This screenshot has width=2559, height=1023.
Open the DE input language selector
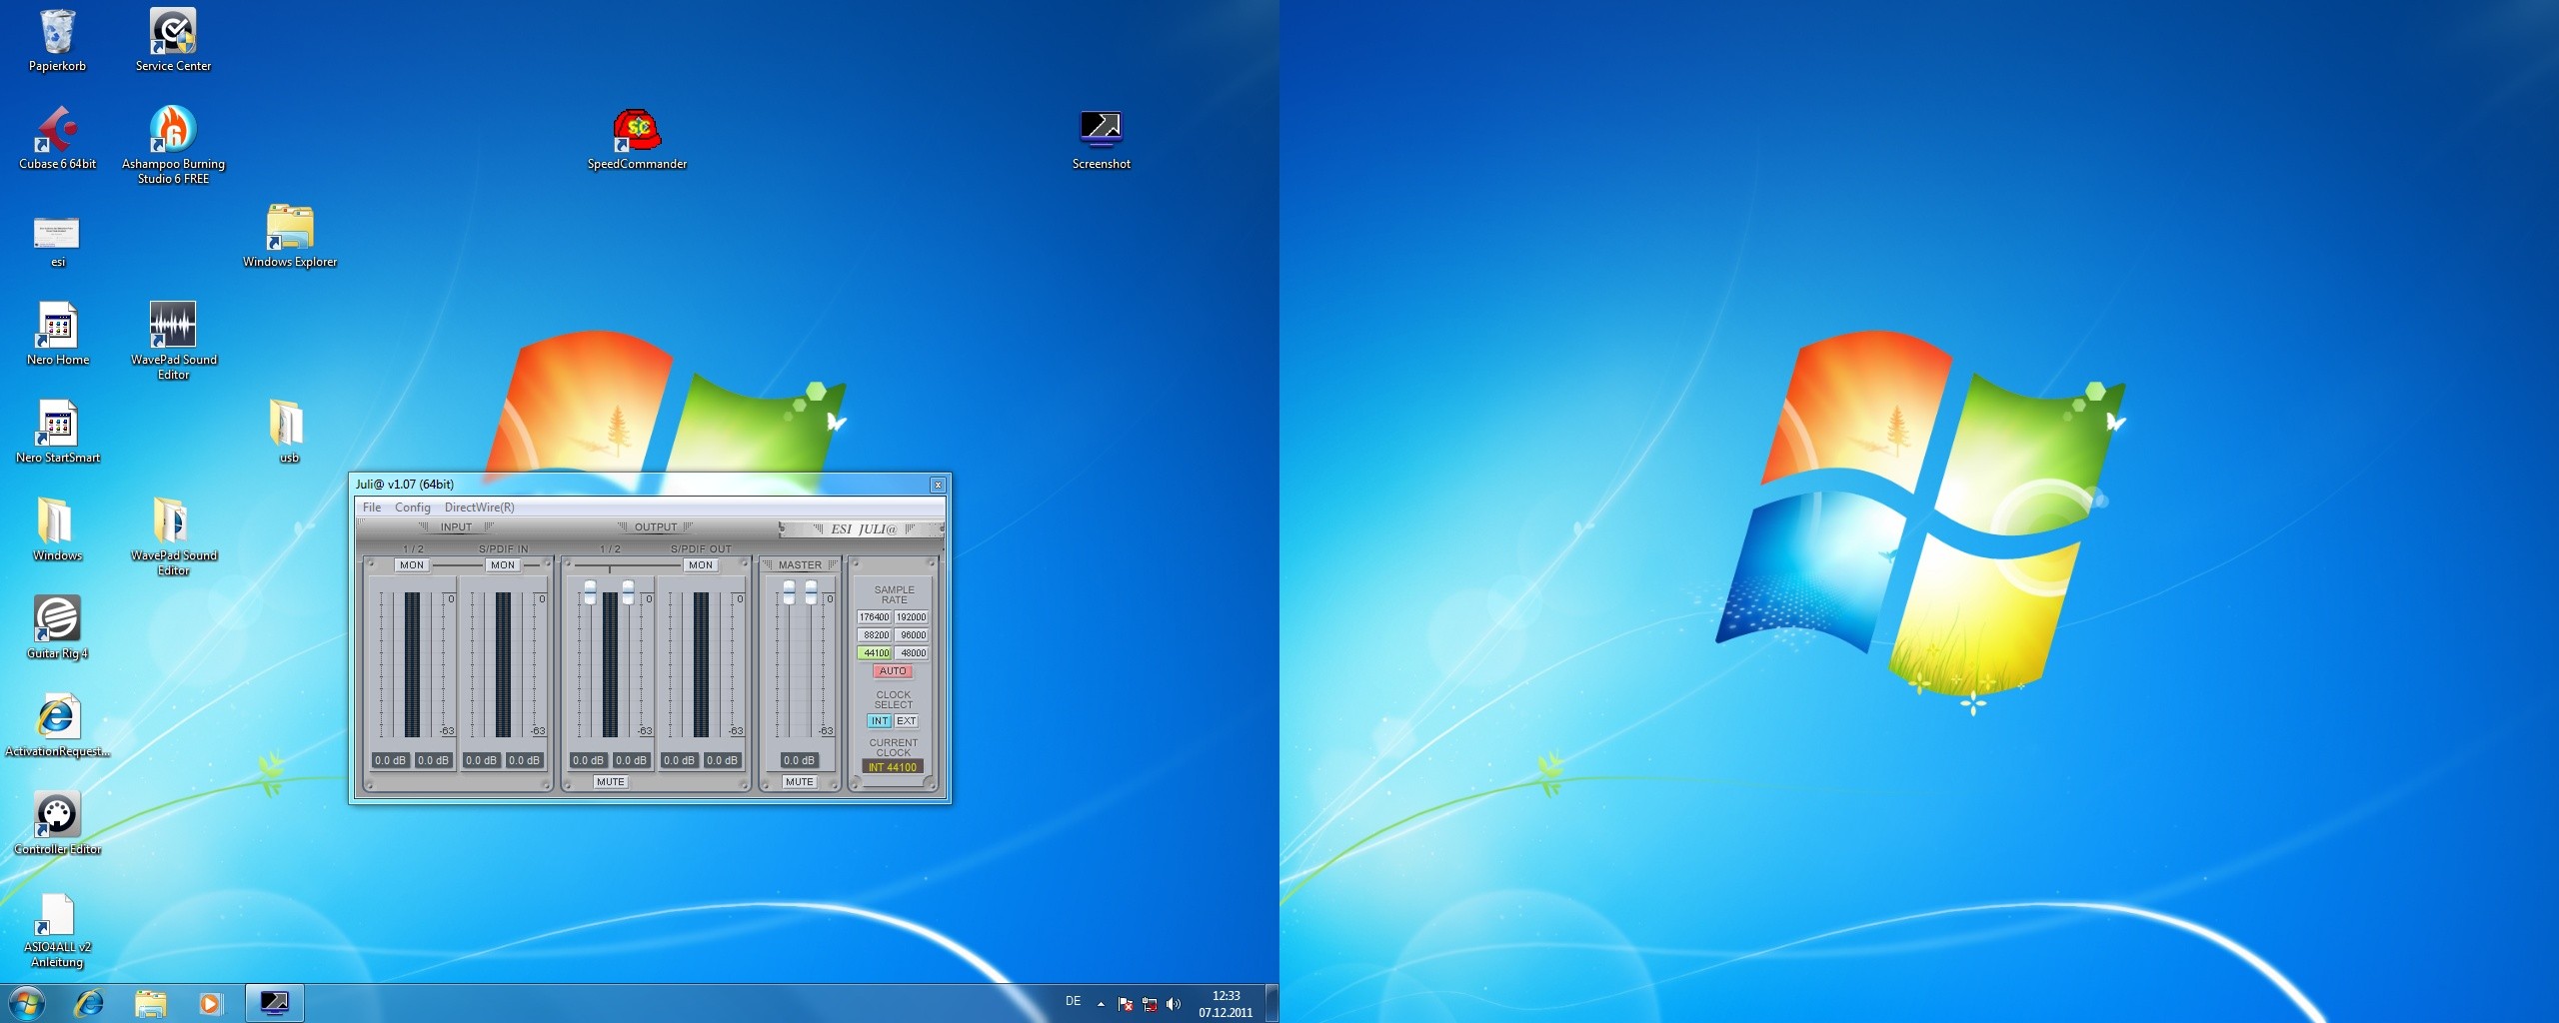(1073, 1001)
